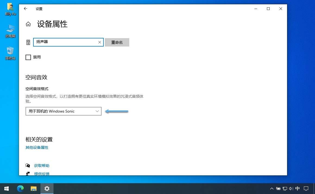
Task: Click the X to clear 扬声器 name field
Action: pyautogui.click(x=99, y=42)
